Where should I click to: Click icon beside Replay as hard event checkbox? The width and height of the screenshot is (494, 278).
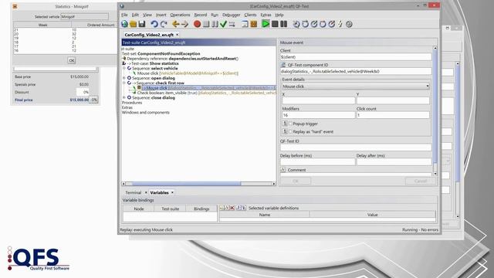coord(285,131)
